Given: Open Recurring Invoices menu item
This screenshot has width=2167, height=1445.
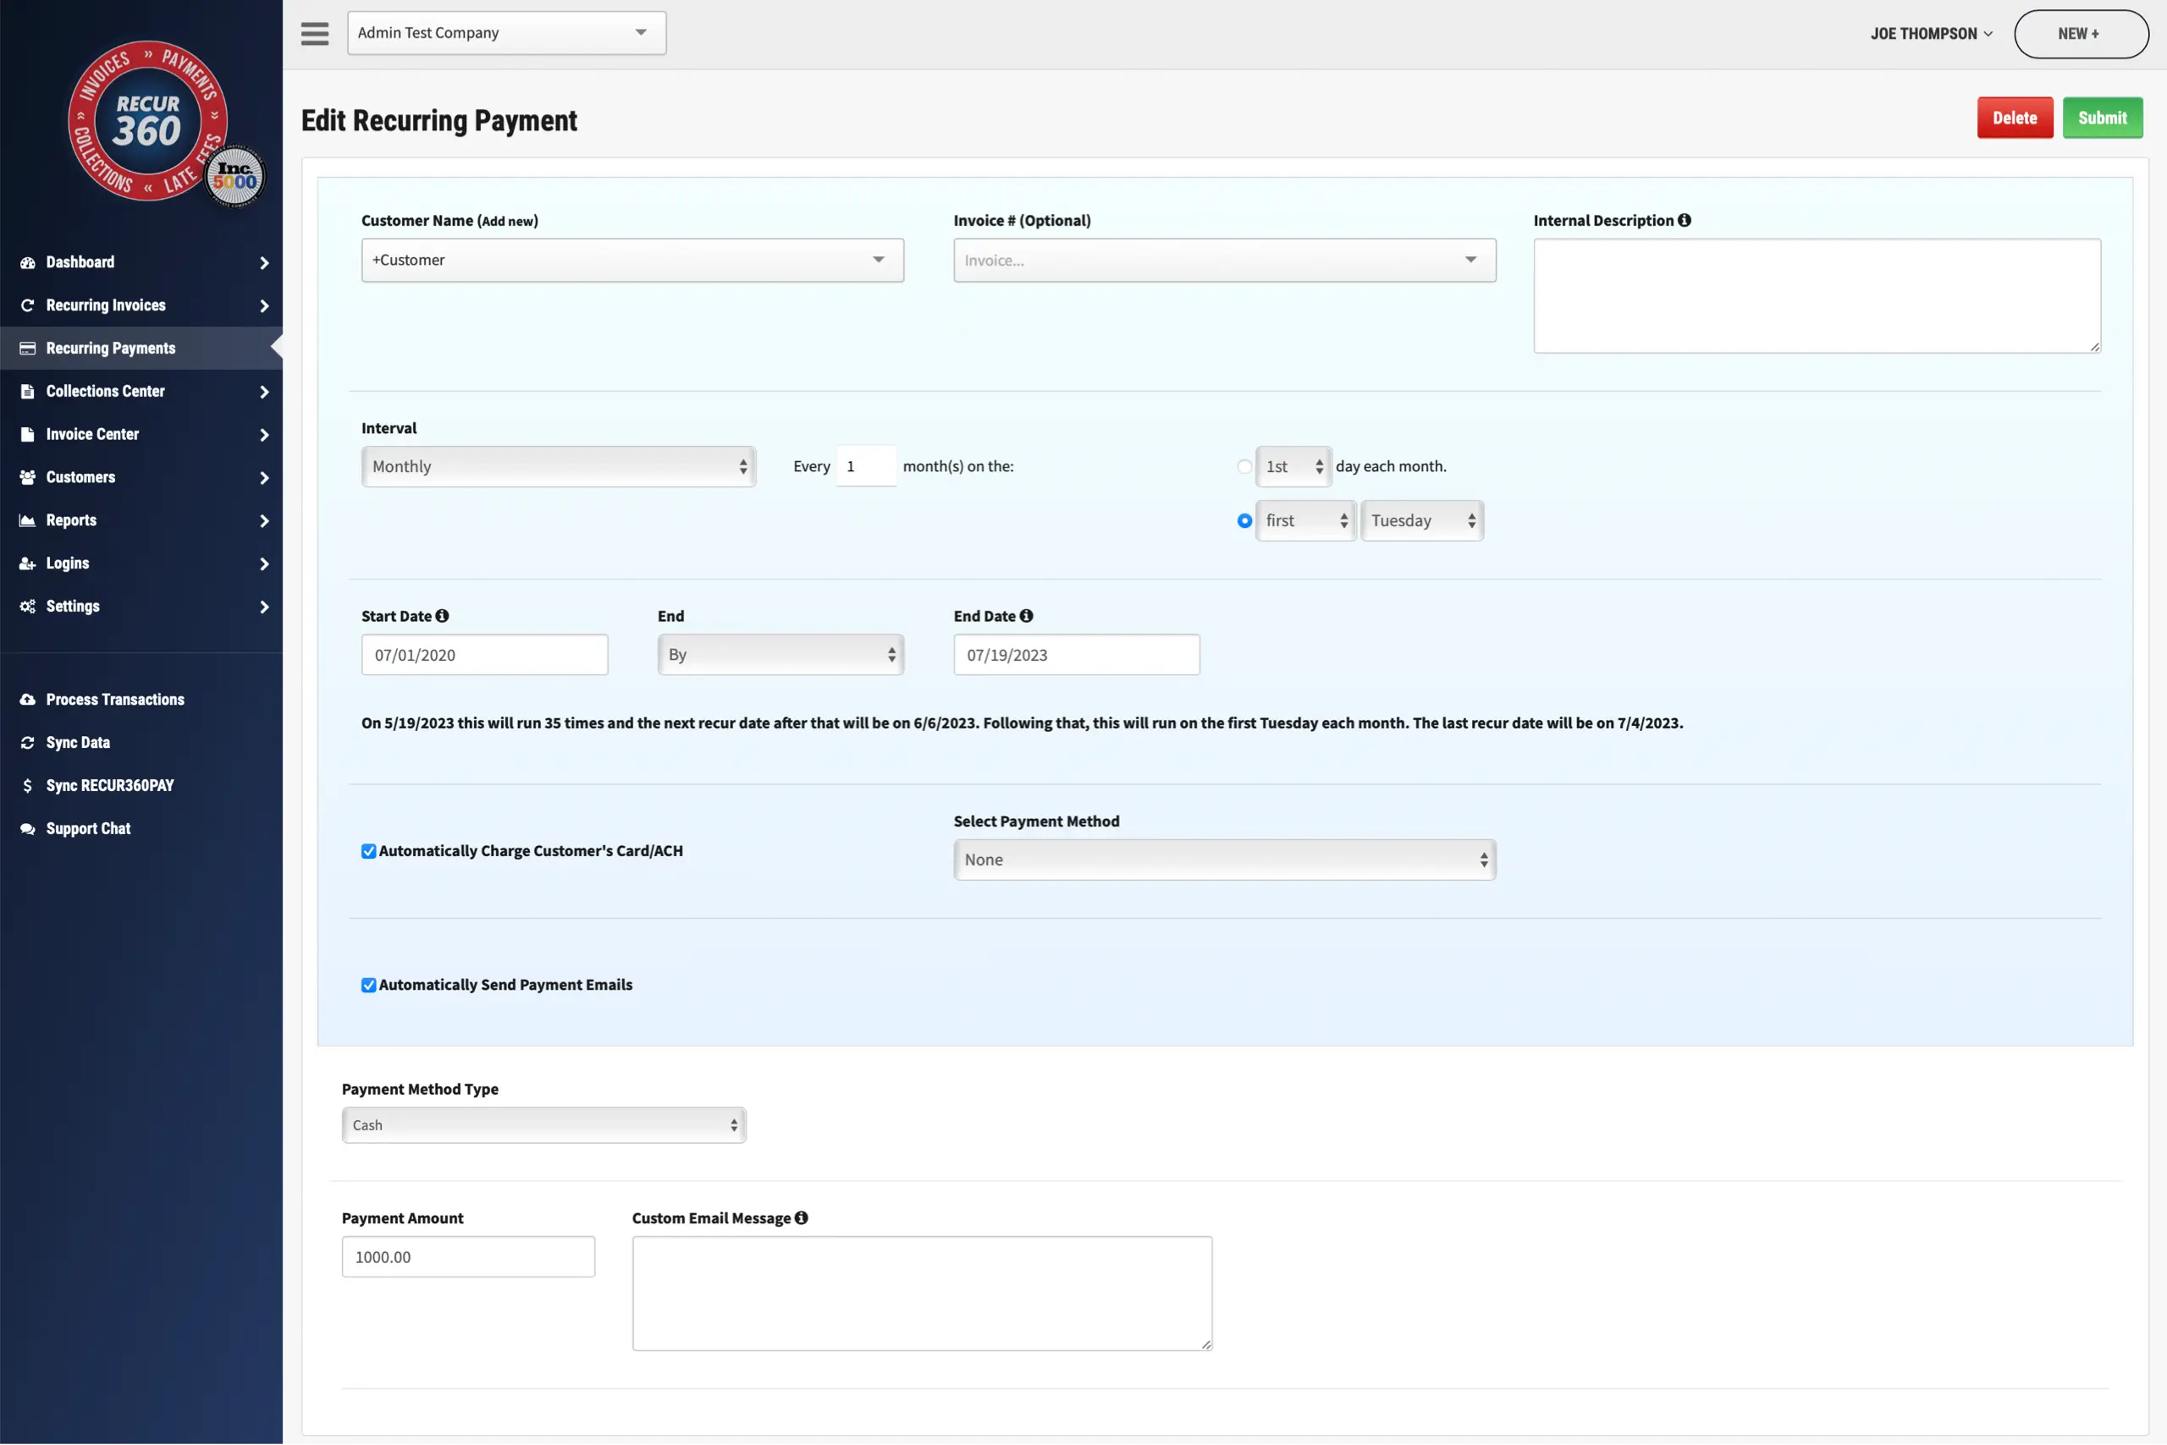Looking at the screenshot, I should [x=141, y=305].
